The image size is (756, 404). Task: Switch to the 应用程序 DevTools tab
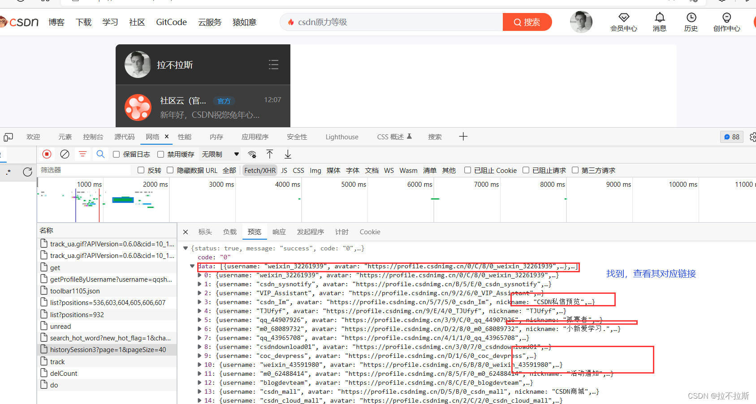tap(255, 137)
